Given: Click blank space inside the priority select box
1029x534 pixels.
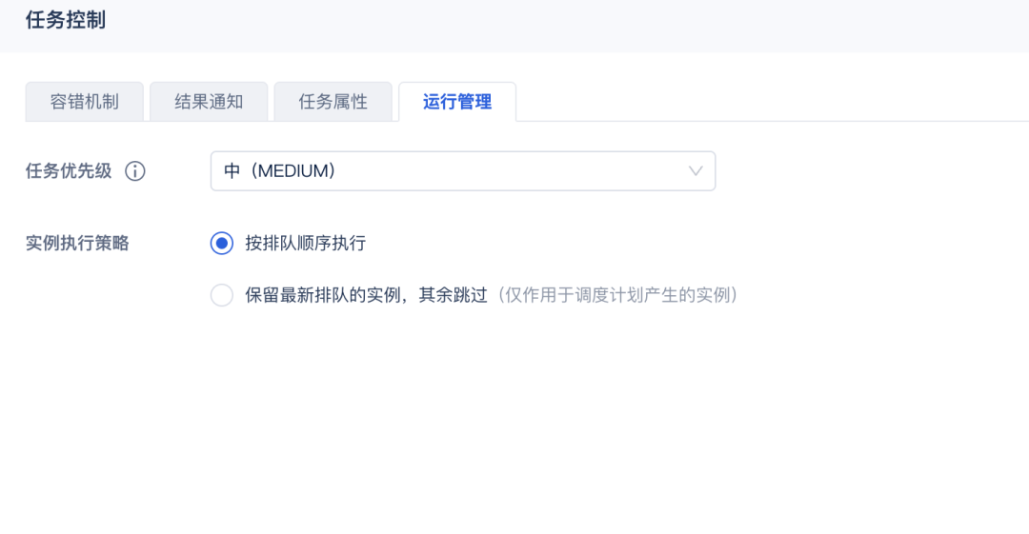Looking at the screenshot, I should tap(512, 171).
